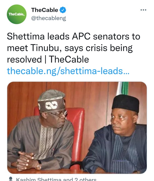Click the gold wristwatch in the photo
The height and width of the screenshot is (181, 154).
[x=39, y=166]
